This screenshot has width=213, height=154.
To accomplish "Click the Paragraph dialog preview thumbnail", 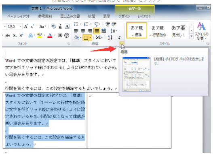I will tap(136, 74).
